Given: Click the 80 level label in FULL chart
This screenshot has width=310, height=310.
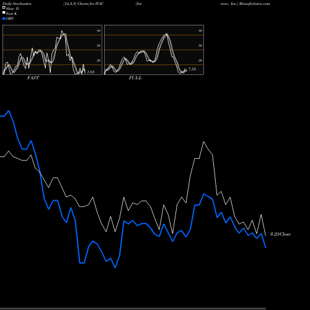Looking at the screenshot, I should [x=200, y=31].
